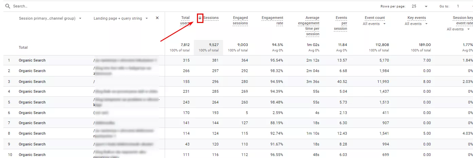The width and height of the screenshot is (473, 158).
Task: Click the Sessions column header
Action: (x=211, y=18)
